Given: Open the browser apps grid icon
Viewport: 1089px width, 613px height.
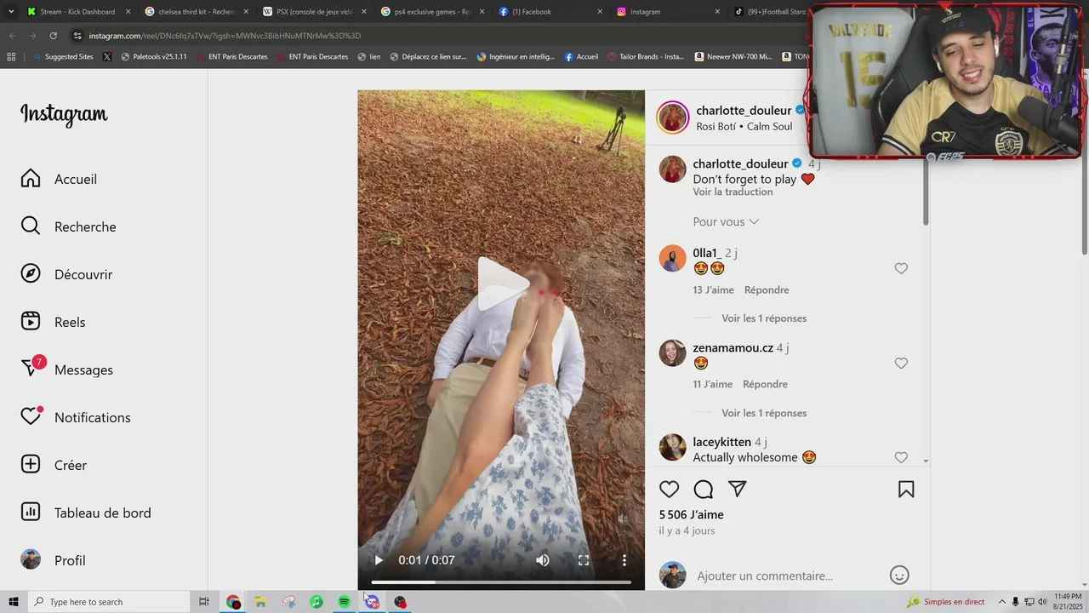Looking at the screenshot, I should click(x=11, y=57).
